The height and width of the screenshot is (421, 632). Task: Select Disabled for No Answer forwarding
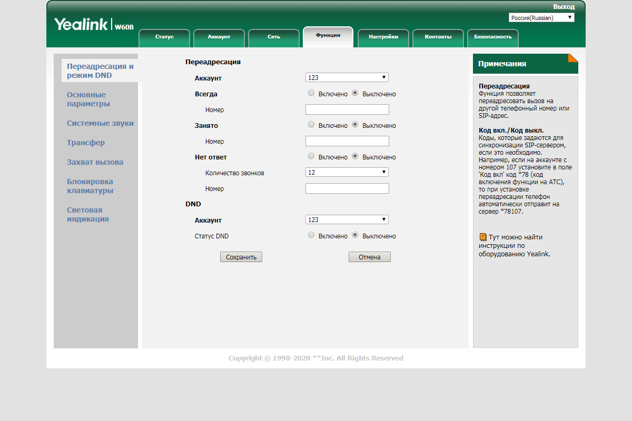coord(355,156)
